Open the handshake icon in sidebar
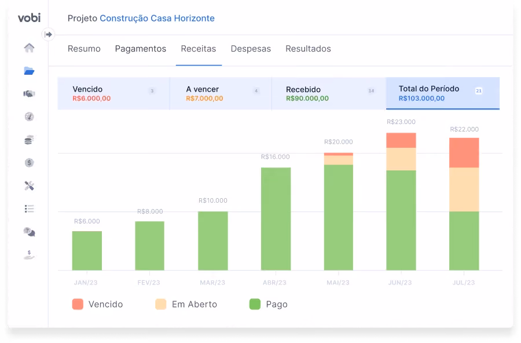This screenshot has height=343, width=521. pos(30,94)
